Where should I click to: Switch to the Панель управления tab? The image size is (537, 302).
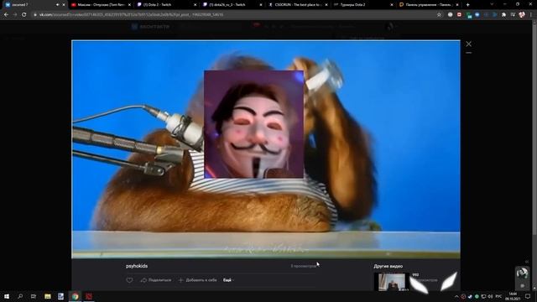[x=429, y=5]
